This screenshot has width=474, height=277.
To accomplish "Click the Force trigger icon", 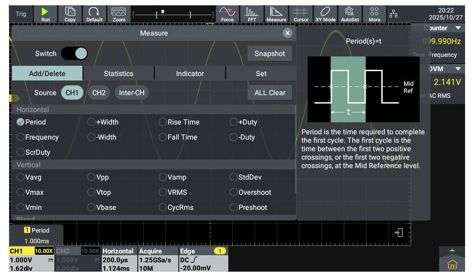I will pyautogui.click(x=227, y=14).
